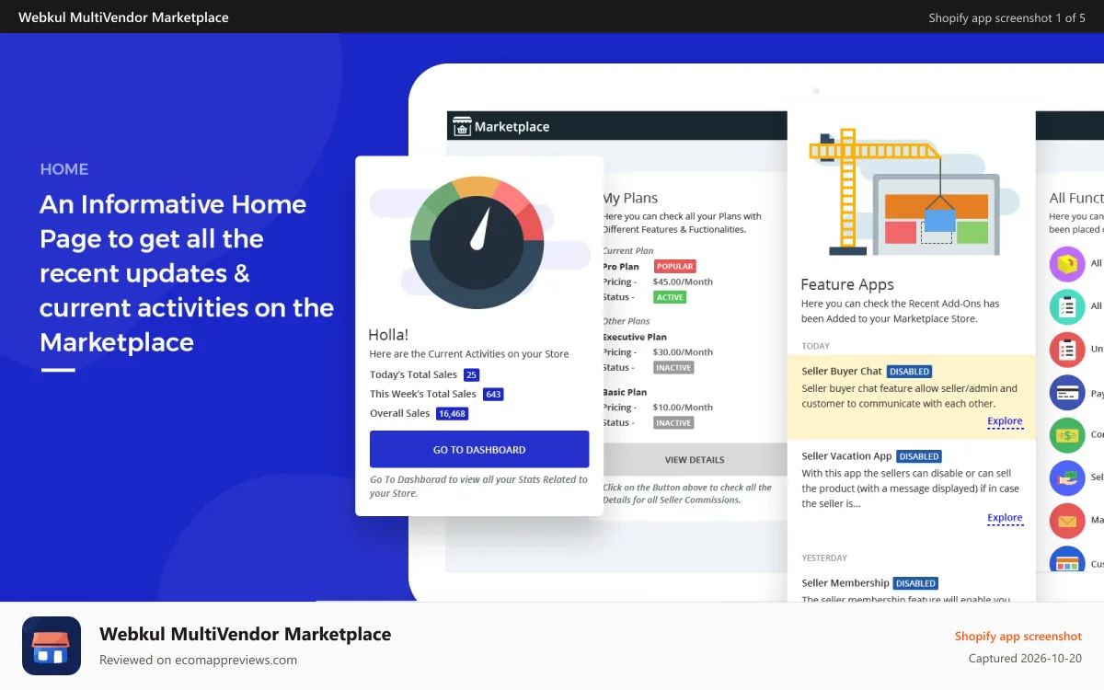Click 'Reviewed on ecomappreviews.com' text
The height and width of the screenshot is (690, 1104).
pos(198,660)
